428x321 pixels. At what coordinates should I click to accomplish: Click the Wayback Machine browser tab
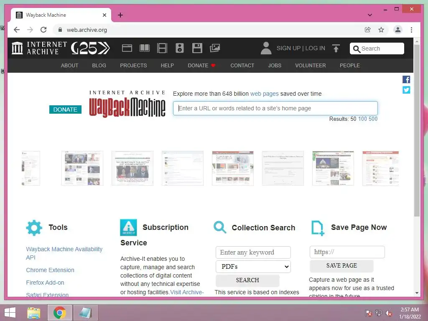(61, 15)
